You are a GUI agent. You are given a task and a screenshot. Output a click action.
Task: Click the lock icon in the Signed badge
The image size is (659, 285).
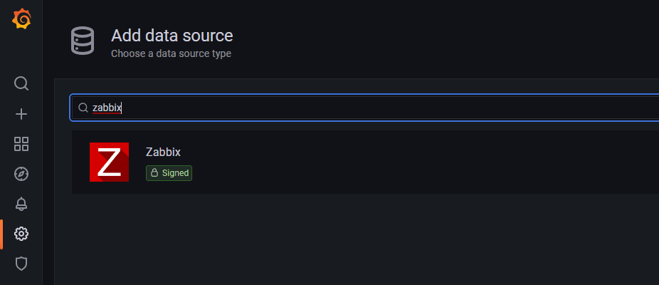pyautogui.click(x=154, y=173)
